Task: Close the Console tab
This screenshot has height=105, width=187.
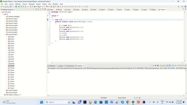Action: [83, 66]
